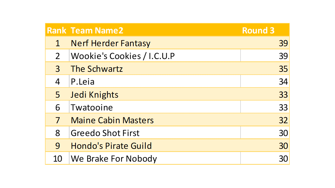Select the Wookie's Cookies / I.C.U.P cell

pos(122,56)
